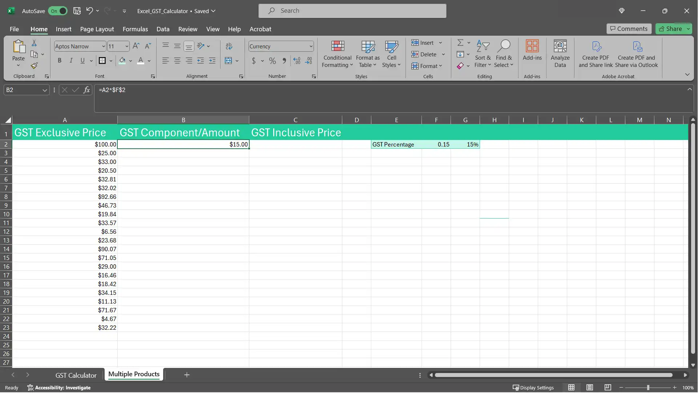Toggle the AutoSave switch off

click(58, 11)
